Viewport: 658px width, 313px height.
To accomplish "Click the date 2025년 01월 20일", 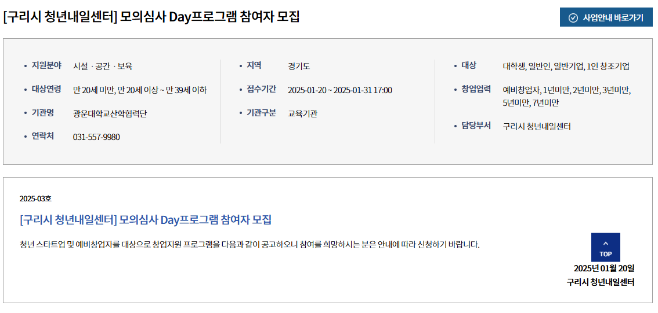I will (x=604, y=268).
